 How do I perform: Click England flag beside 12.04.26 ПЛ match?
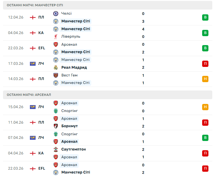(x=33, y=17)
